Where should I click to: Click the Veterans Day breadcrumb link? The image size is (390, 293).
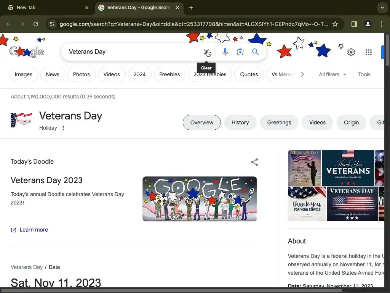click(x=27, y=267)
